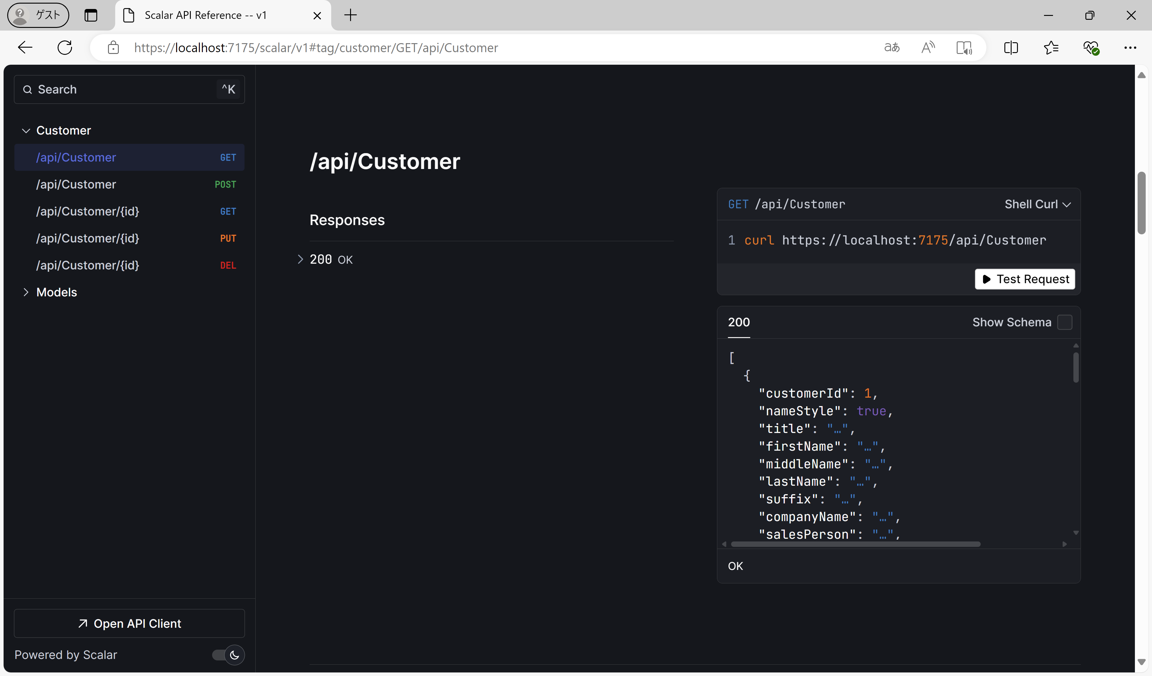Minimize the browser window
1152x676 pixels.
point(1049,16)
